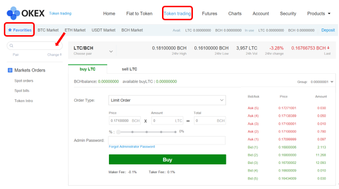Open Fiat to Token page
The image size is (339, 189).
point(139,13)
